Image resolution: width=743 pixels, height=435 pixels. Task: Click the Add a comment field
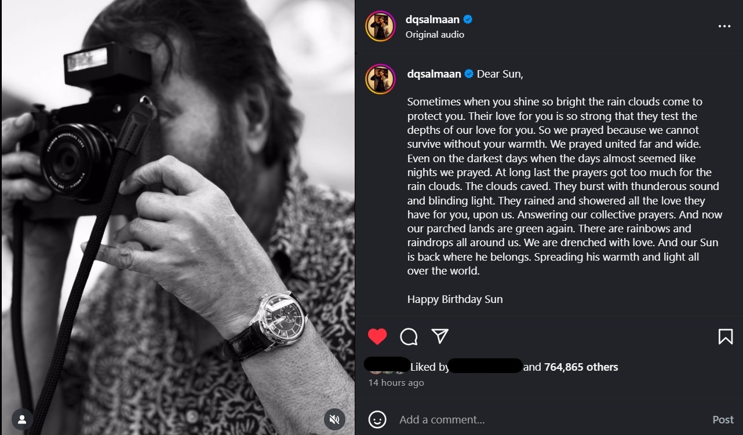pyautogui.click(x=522, y=419)
